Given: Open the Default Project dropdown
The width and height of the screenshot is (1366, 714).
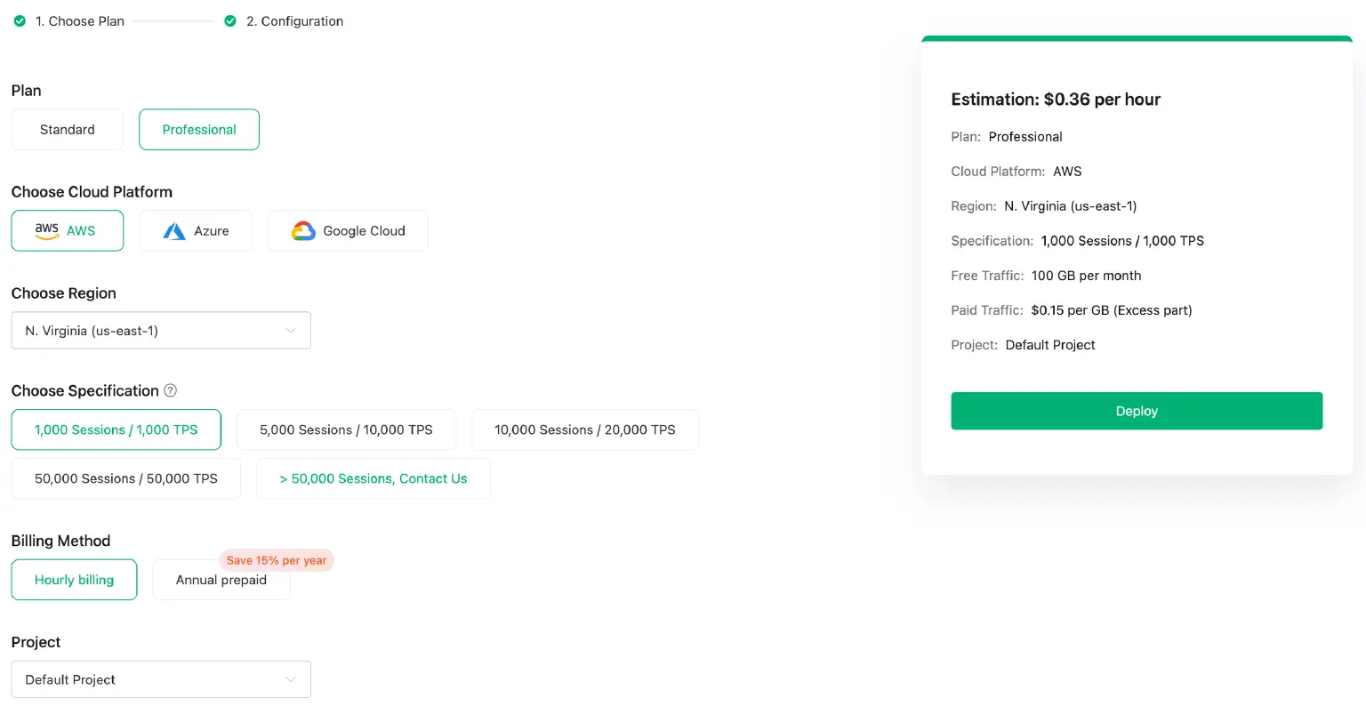Looking at the screenshot, I should pos(160,679).
